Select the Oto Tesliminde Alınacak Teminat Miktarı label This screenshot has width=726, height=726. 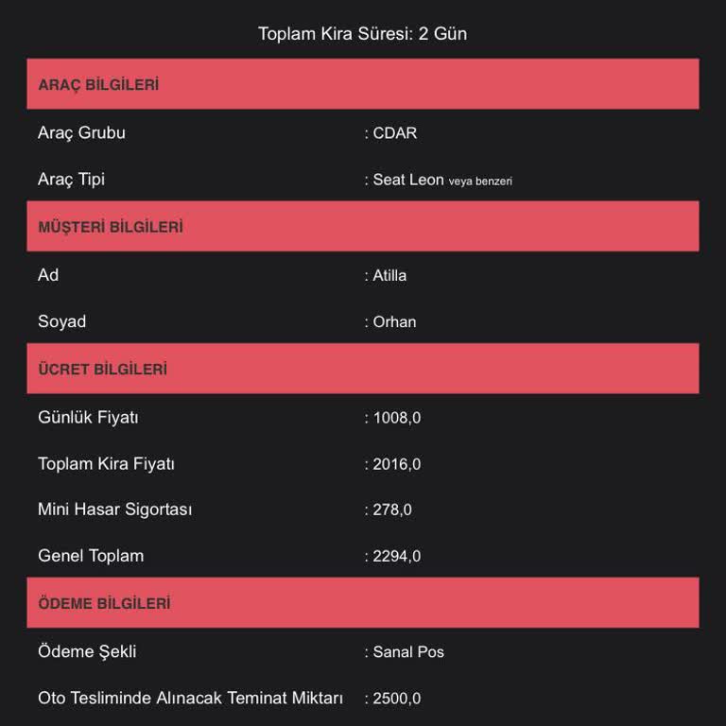190,699
